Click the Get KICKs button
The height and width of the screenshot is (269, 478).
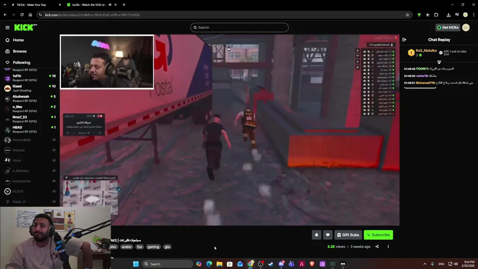tap(448, 27)
